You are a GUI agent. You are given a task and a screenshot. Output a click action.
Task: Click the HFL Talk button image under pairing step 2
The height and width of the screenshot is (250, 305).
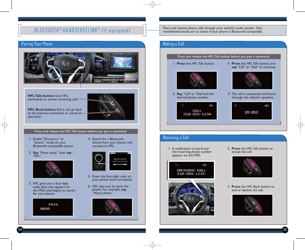53,169
